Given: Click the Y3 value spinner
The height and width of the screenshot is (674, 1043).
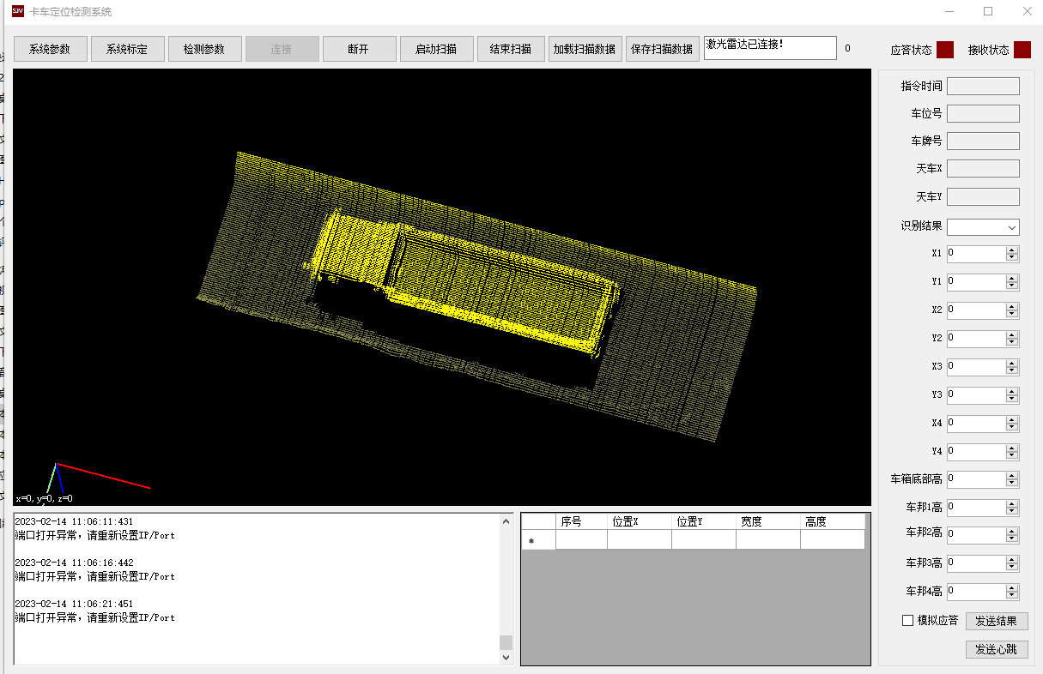Looking at the screenshot, I should (983, 394).
